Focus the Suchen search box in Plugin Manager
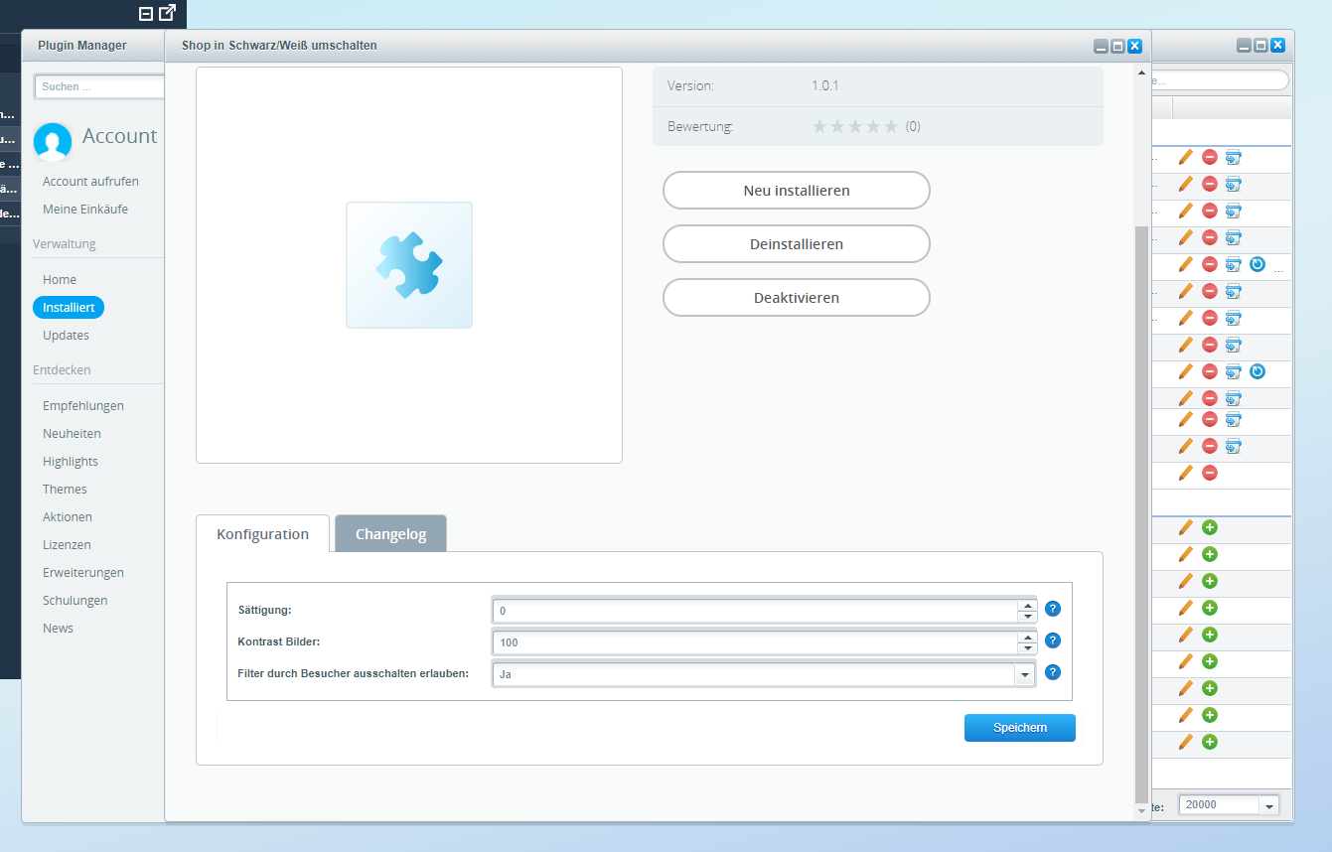 click(x=99, y=86)
